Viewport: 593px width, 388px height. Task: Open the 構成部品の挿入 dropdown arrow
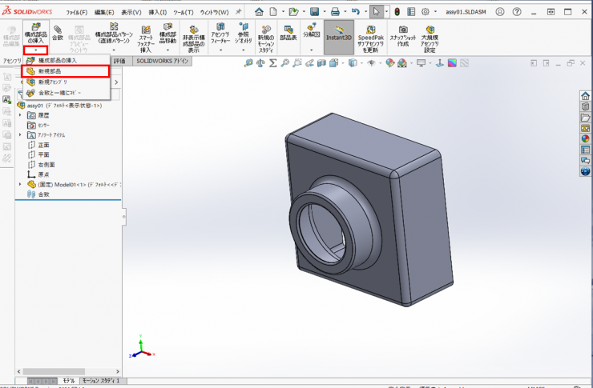36,50
